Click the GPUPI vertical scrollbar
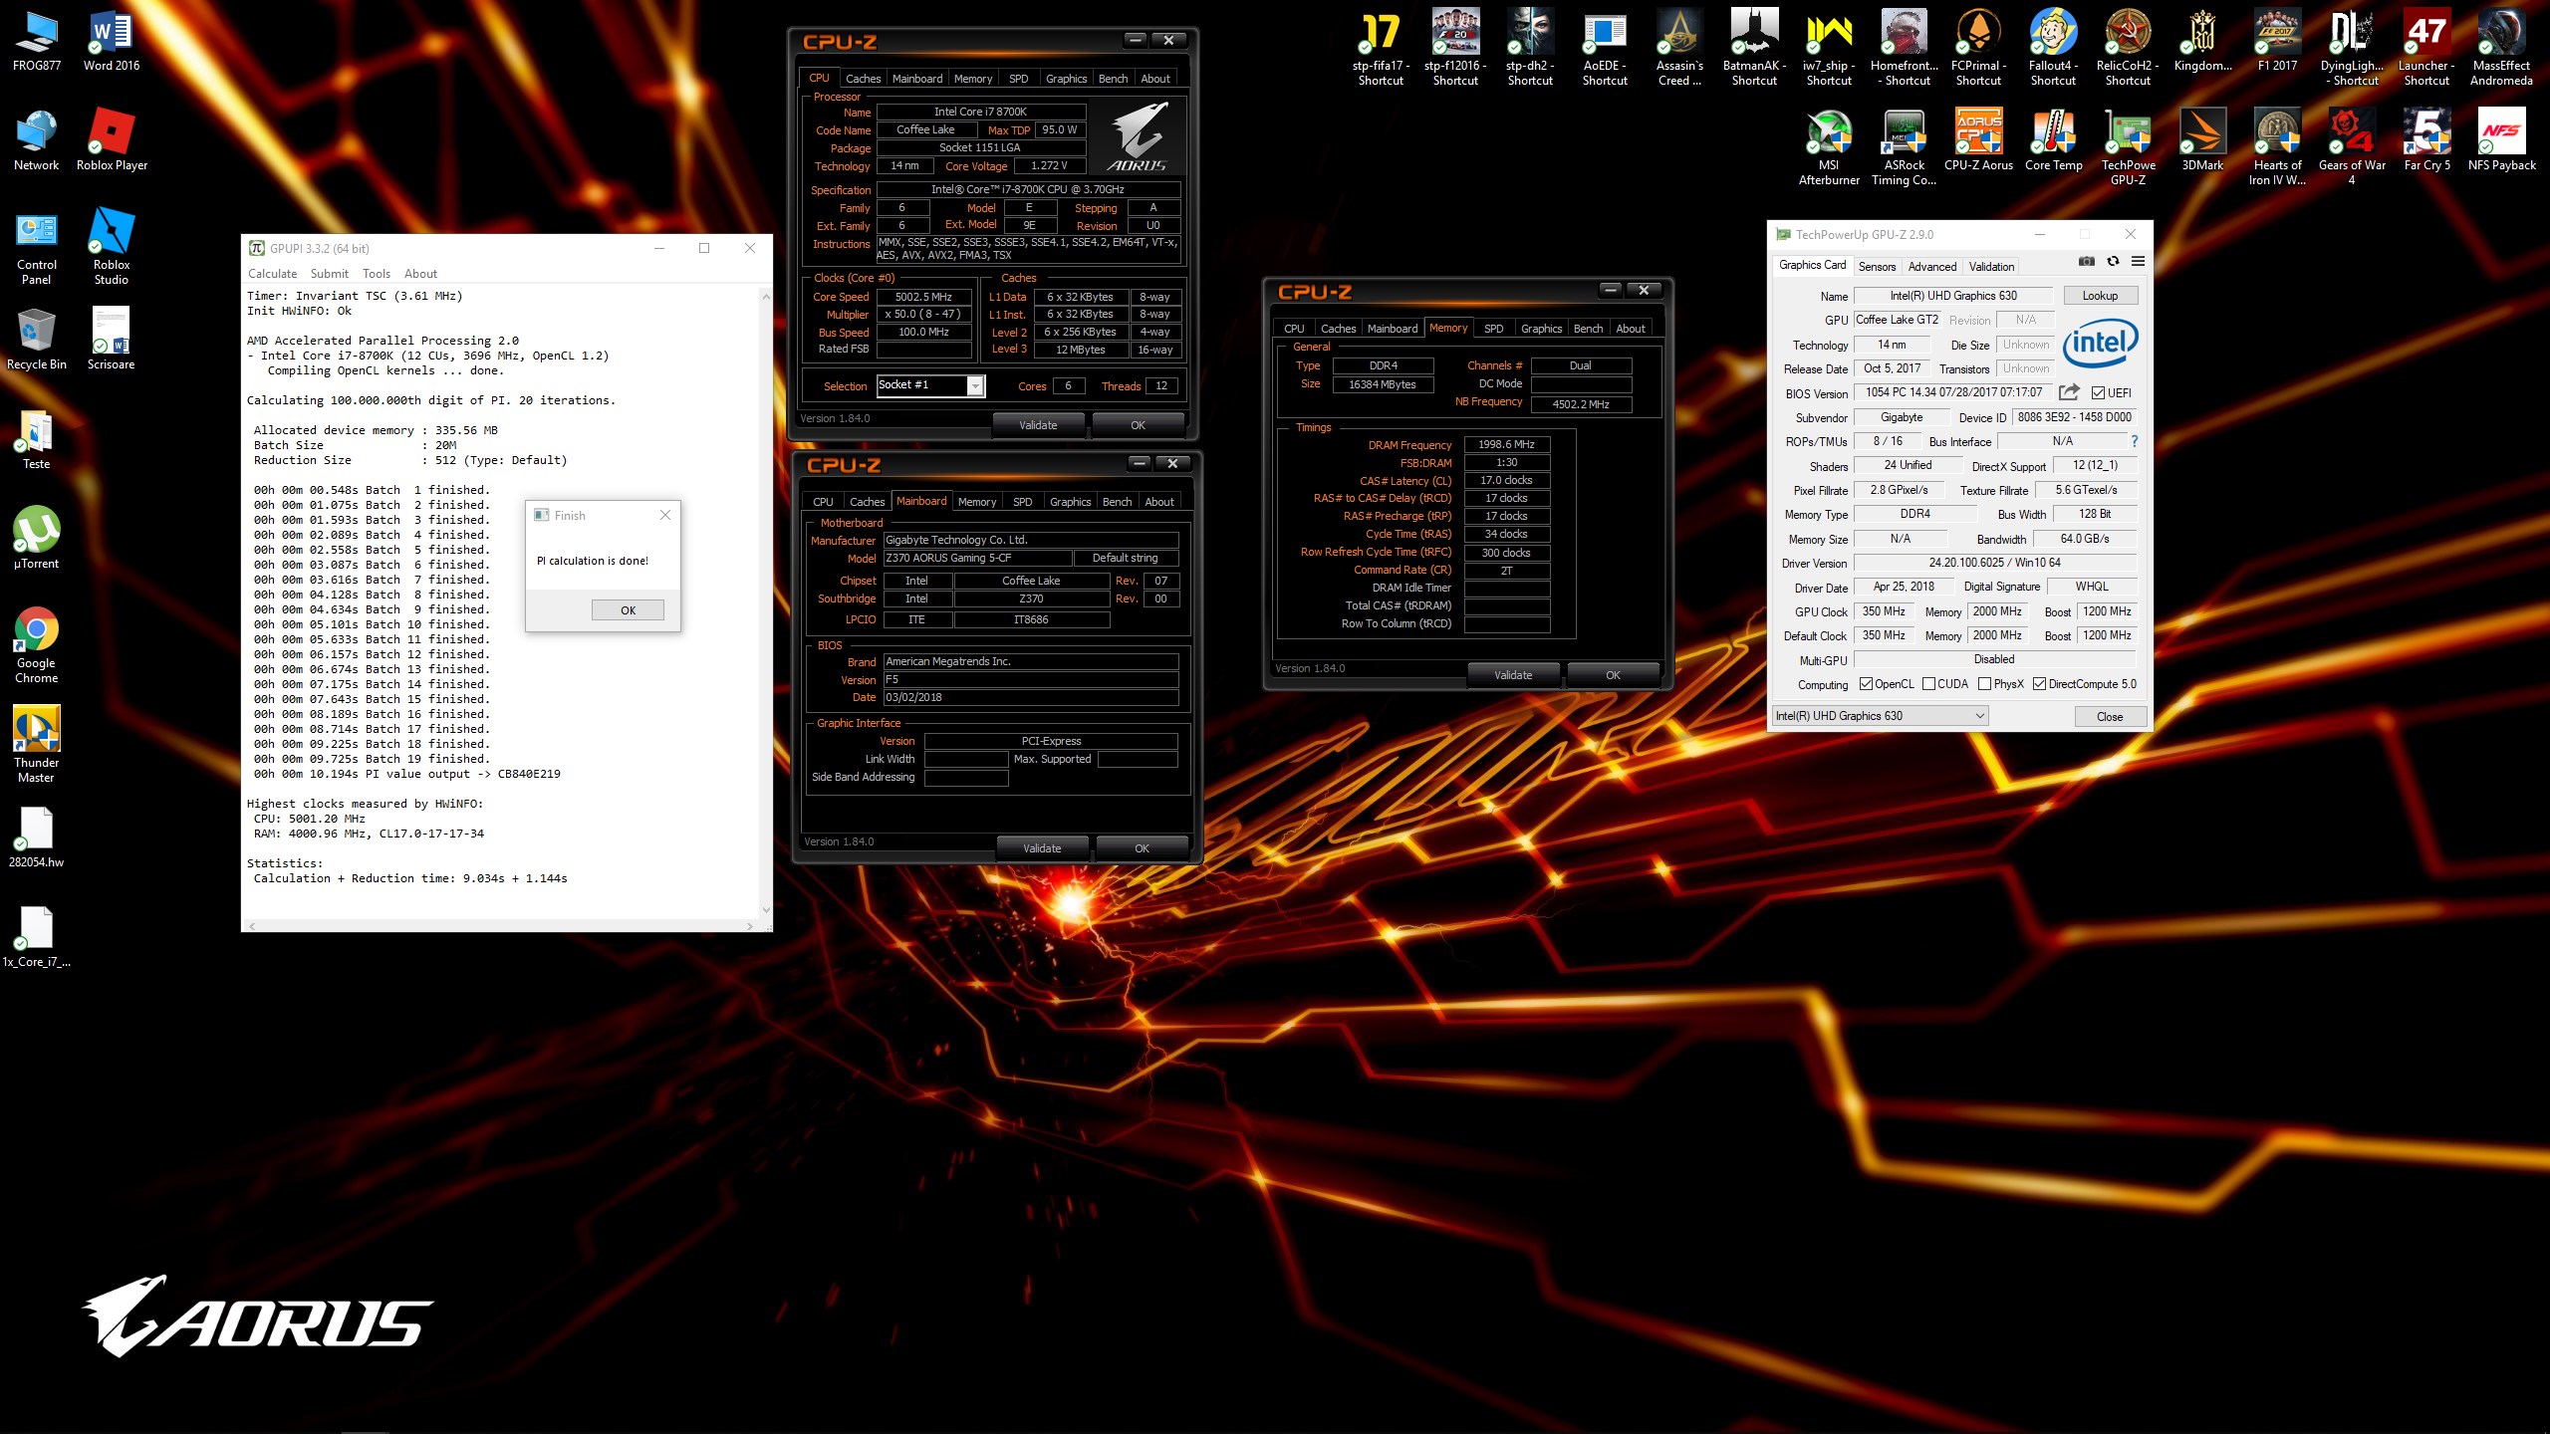Viewport: 2550px width, 1434px height. (x=765, y=602)
